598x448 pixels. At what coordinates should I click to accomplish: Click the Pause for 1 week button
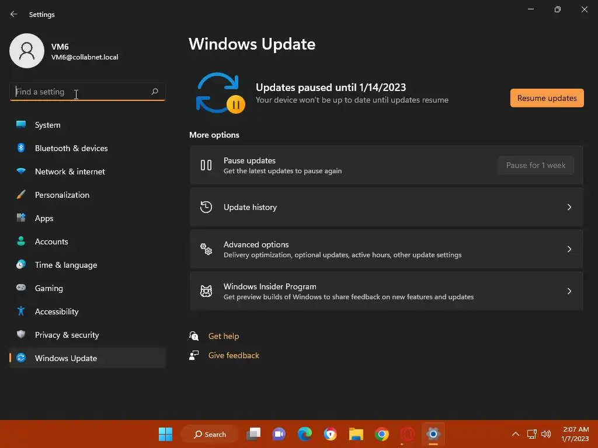tap(536, 165)
